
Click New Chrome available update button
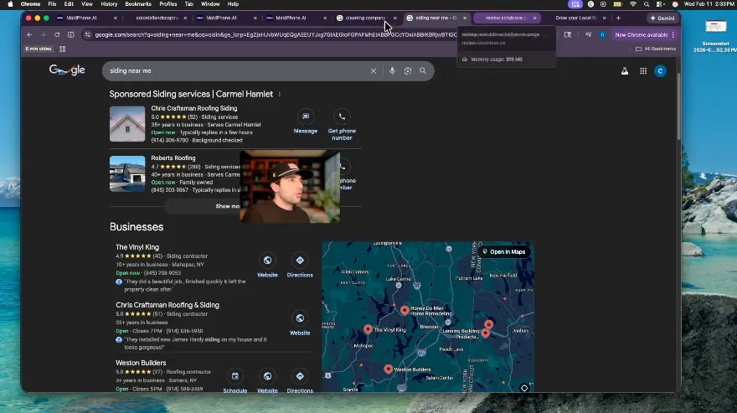(x=642, y=35)
